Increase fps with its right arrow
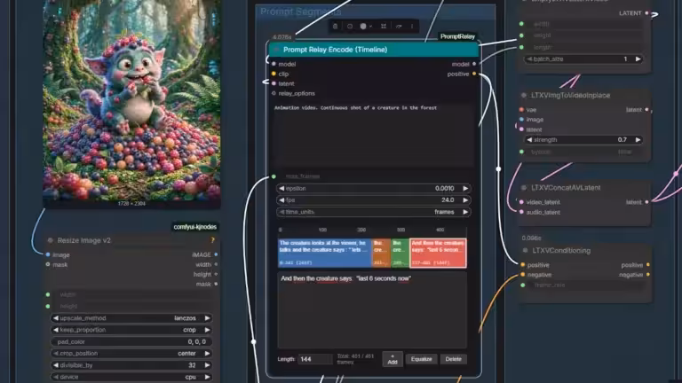 465,200
